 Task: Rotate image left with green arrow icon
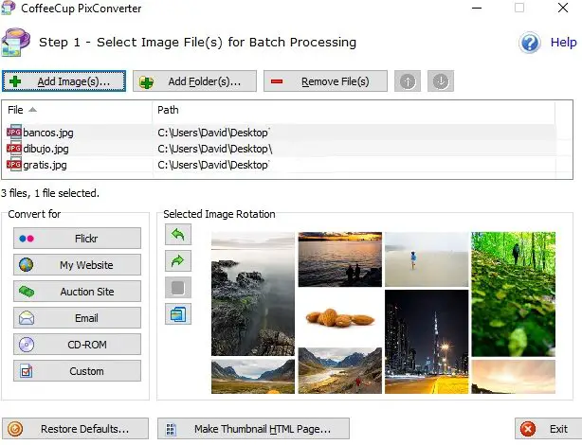pyautogui.click(x=178, y=234)
